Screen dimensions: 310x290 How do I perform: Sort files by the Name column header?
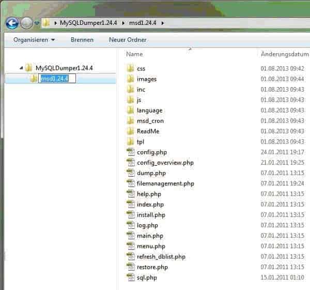click(x=134, y=54)
